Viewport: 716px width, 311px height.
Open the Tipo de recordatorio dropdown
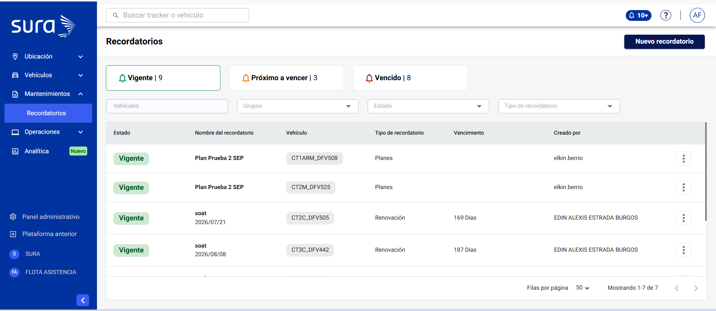tap(559, 106)
